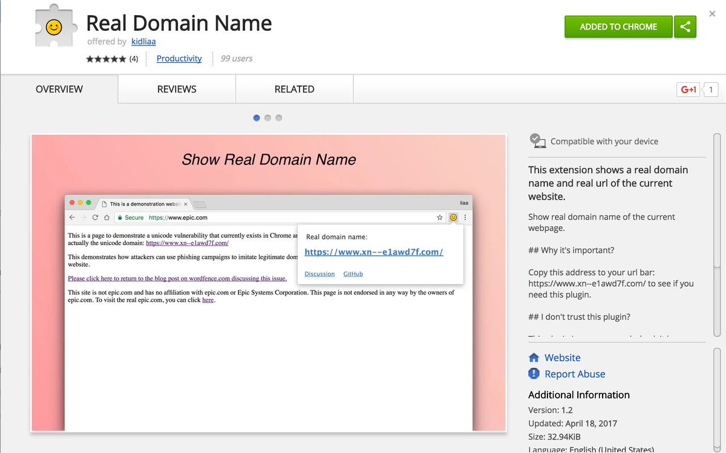Click the Report Abuse link

pyautogui.click(x=575, y=374)
